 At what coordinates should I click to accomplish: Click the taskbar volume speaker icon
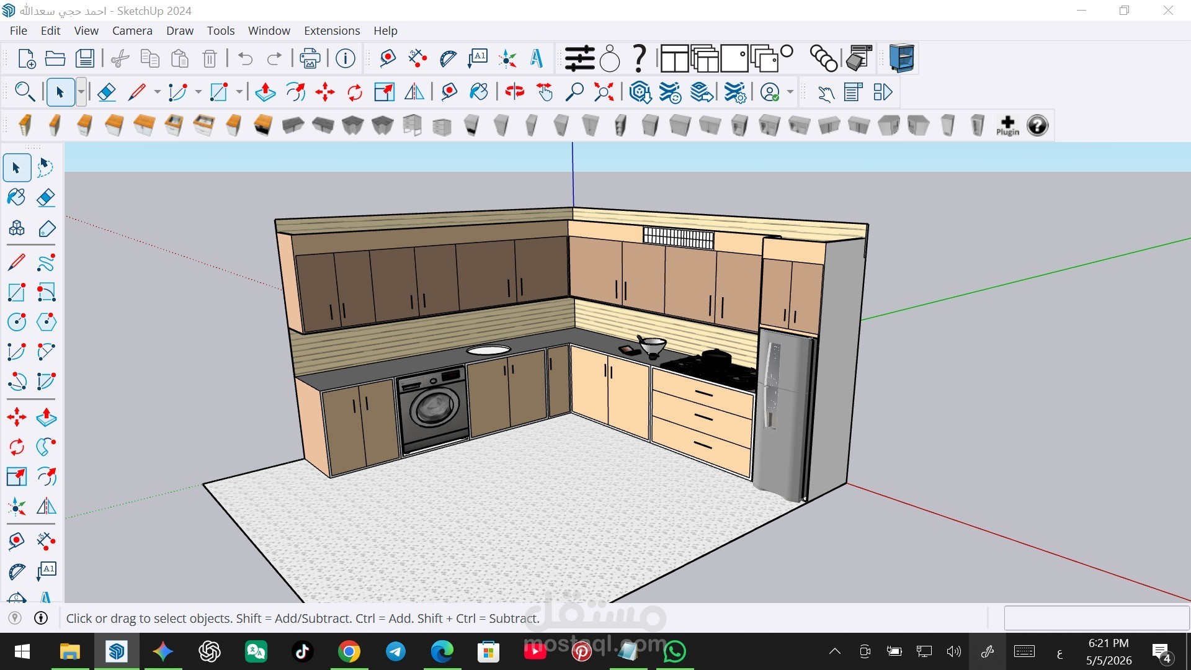(x=953, y=651)
